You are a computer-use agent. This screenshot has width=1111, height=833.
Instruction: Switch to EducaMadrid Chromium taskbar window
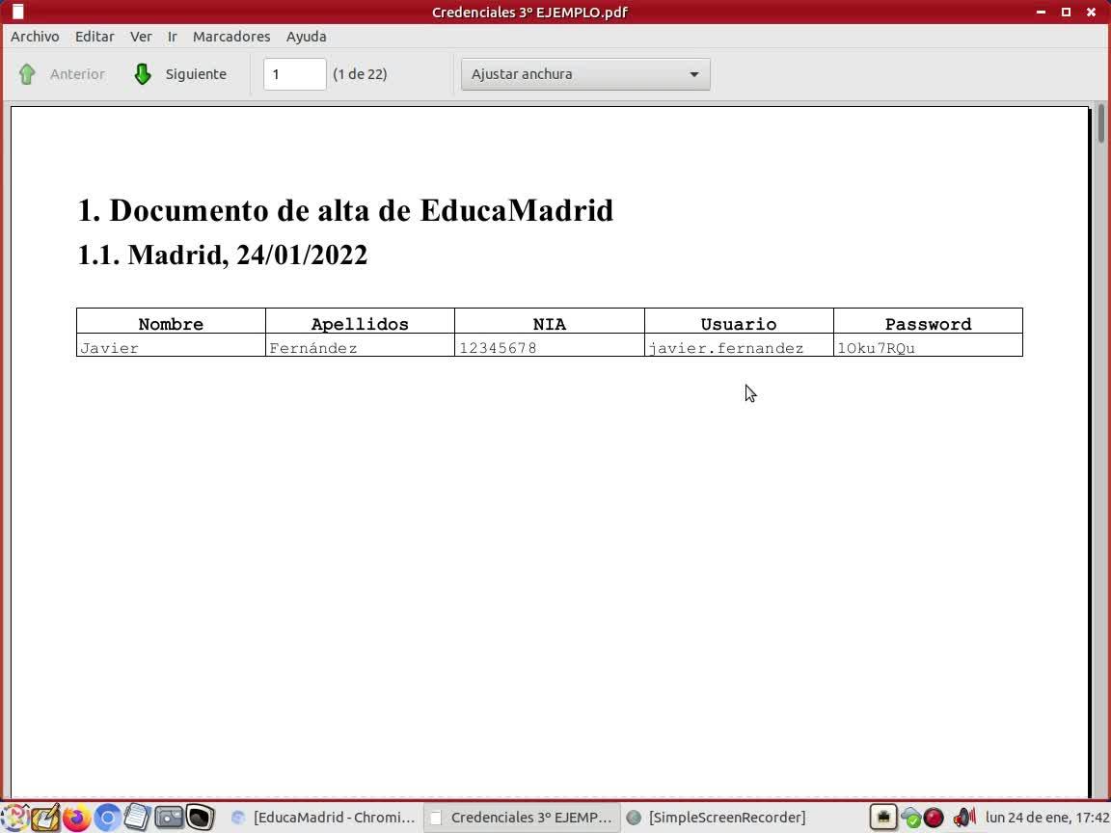pos(324,818)
